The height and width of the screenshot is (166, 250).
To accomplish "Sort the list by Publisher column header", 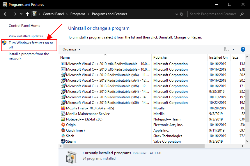I will point(161,57).
